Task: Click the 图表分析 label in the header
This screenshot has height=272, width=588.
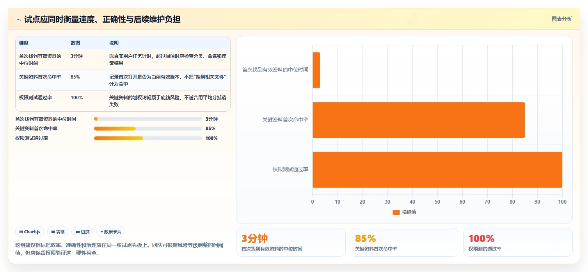Action: [x=561, y=19]
